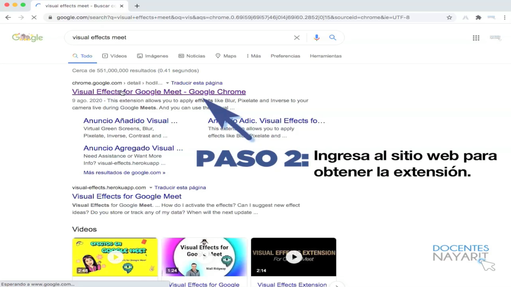Select the Todo results tab
This screenshot has height=287, width=511.
83,56
